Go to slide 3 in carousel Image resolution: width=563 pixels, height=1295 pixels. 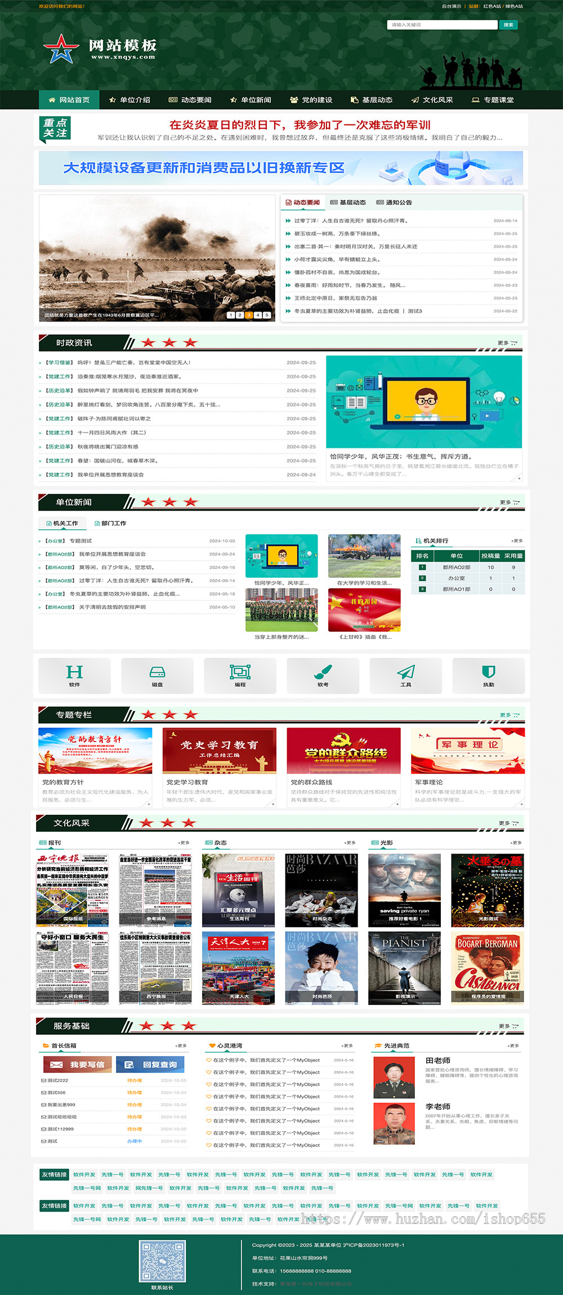(x=249, y=315)
